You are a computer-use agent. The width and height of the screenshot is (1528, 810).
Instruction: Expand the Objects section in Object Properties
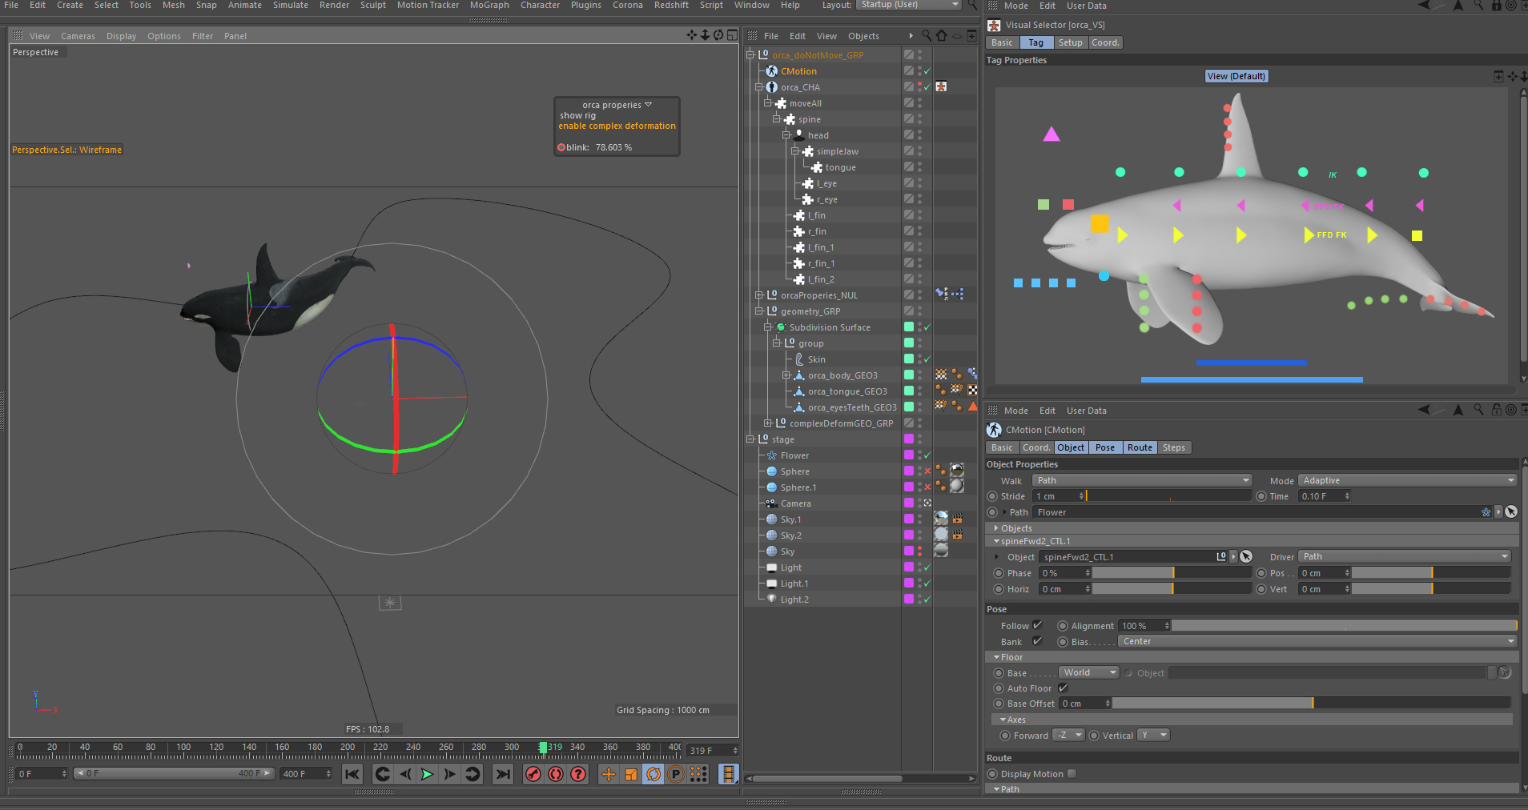point(996,528)
